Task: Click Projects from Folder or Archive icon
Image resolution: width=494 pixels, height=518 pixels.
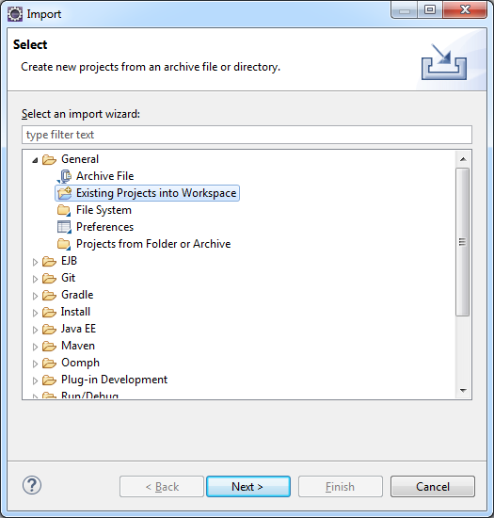Action: 64,244
